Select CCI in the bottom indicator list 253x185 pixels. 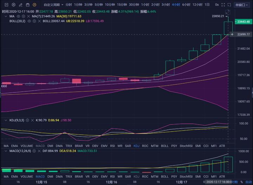(x=206, y=177)
